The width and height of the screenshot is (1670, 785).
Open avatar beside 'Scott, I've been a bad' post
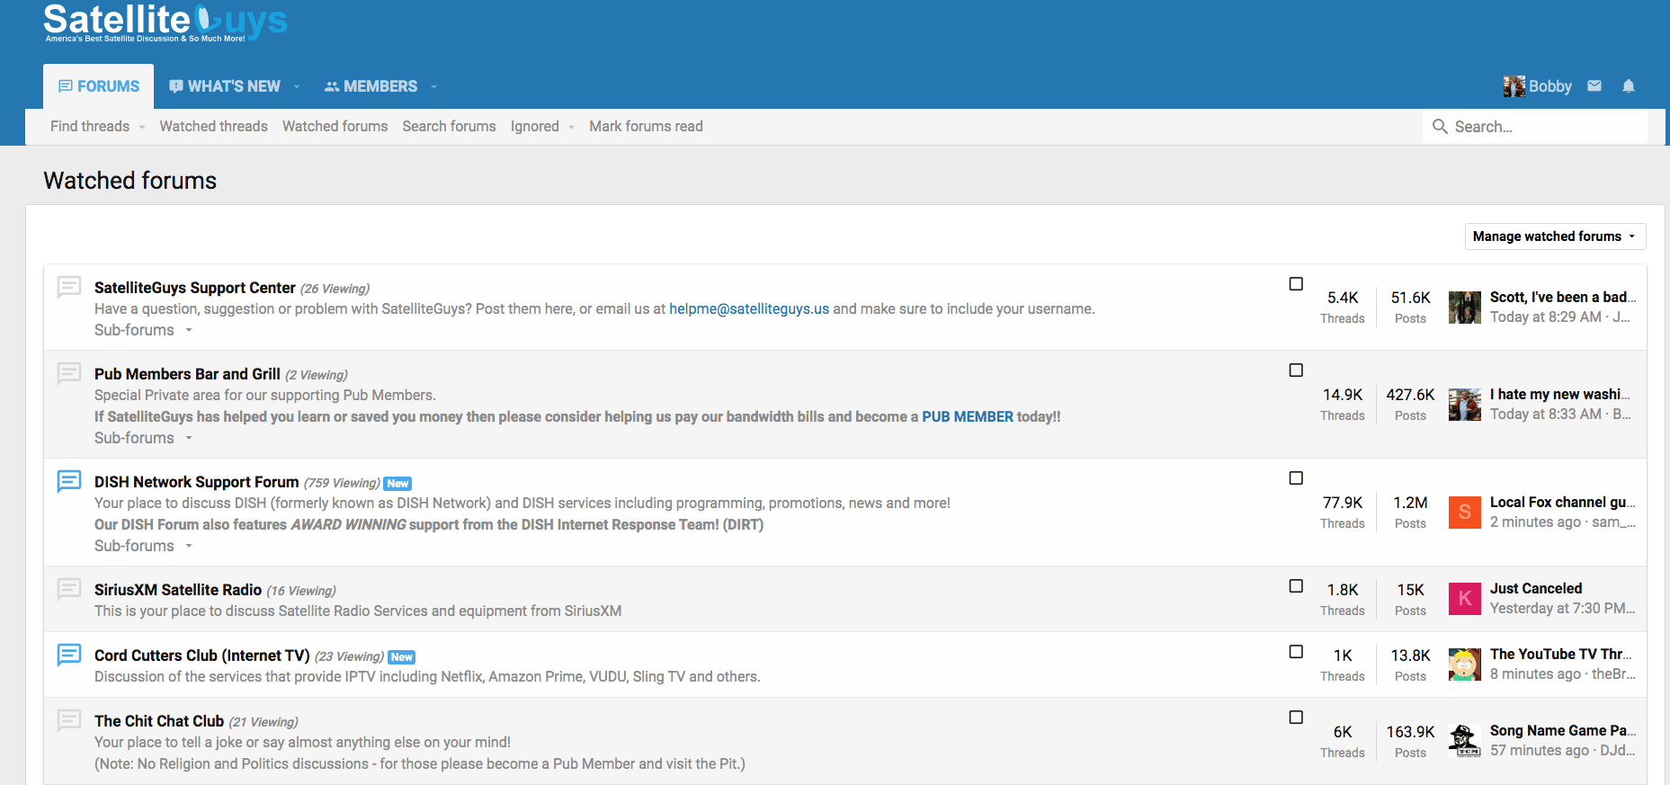1465,308
